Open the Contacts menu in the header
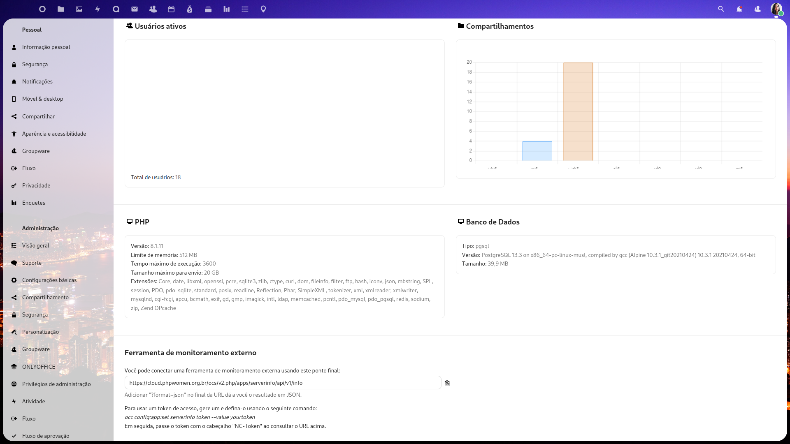Image resolution: width=790 pixels, height=444 pixels. pos(757,9)
